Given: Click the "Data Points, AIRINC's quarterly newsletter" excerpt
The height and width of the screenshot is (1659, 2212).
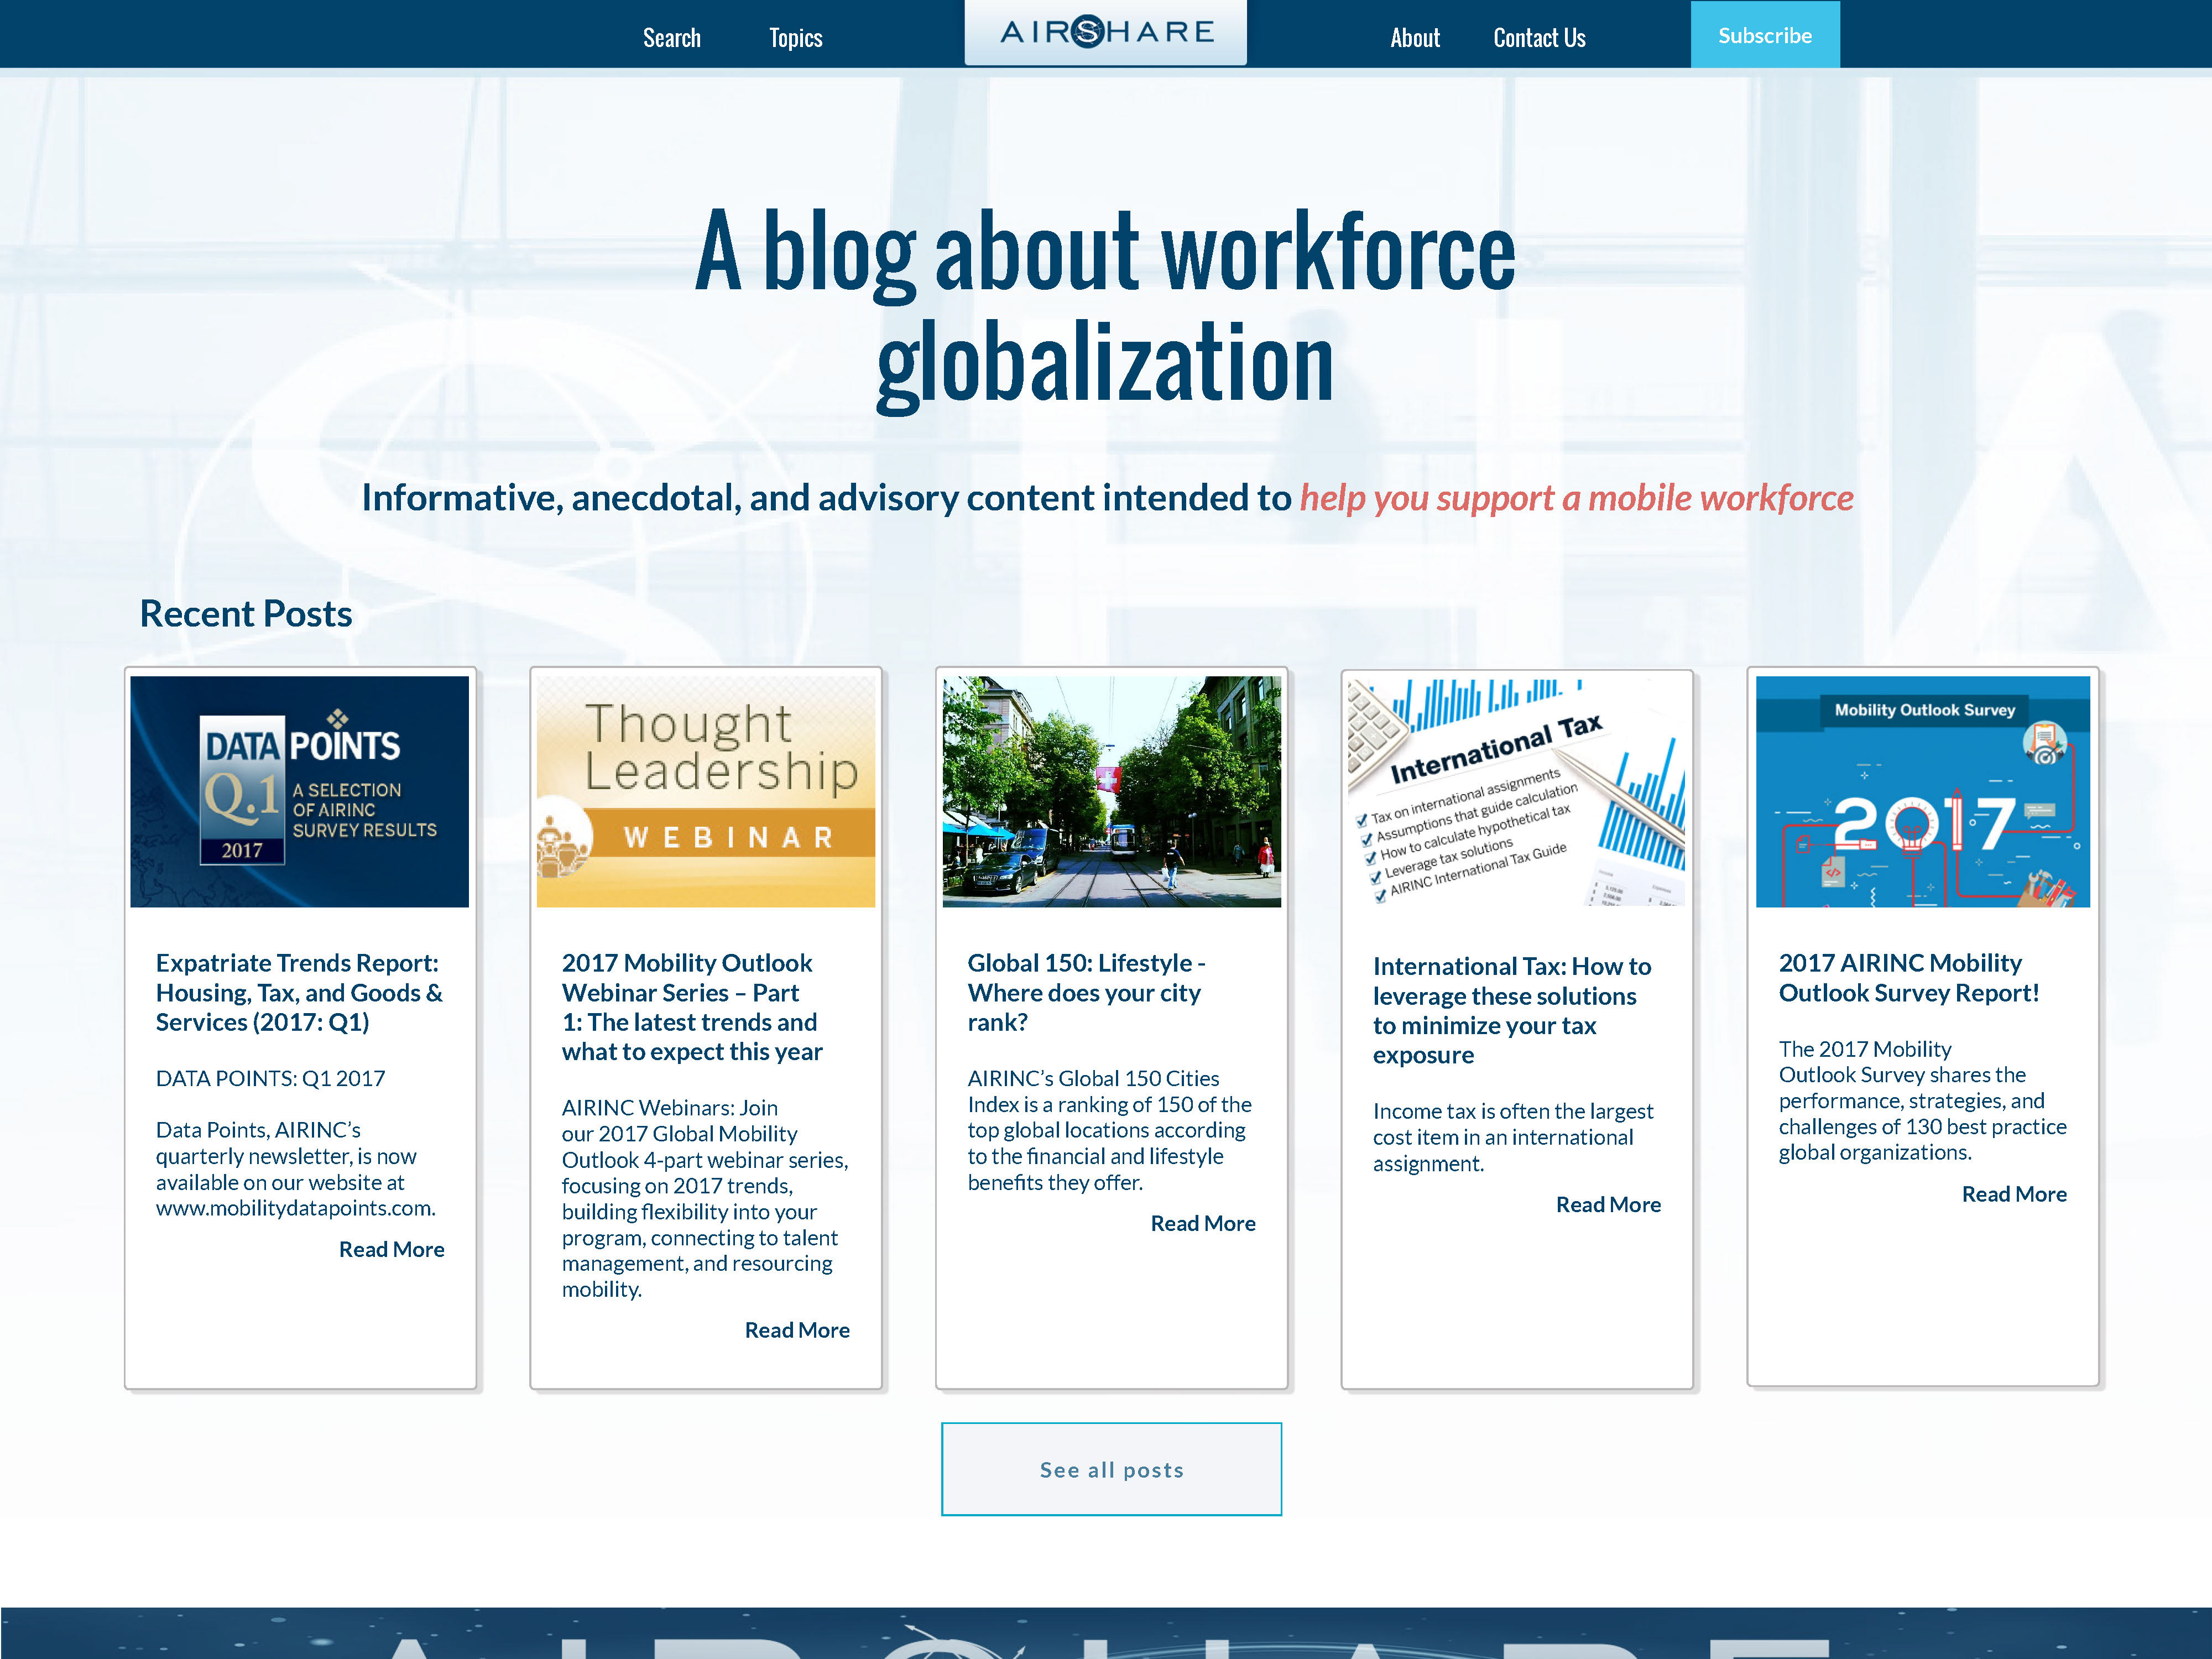Looking at the screenshot, I should coord(295,1168).
